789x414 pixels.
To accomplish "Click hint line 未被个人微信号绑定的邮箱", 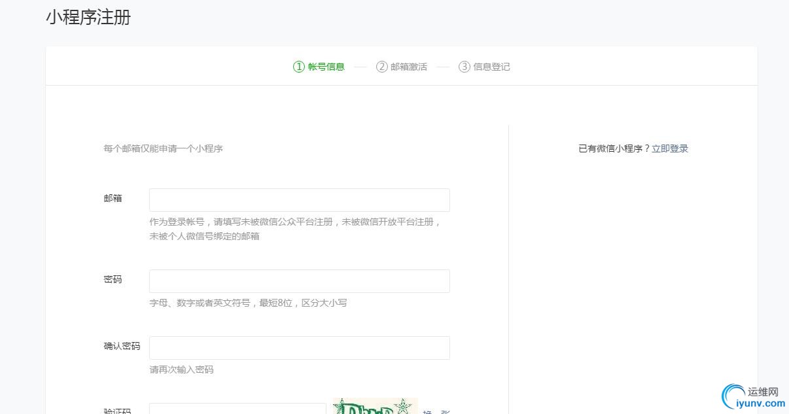I will click(204, 236).
